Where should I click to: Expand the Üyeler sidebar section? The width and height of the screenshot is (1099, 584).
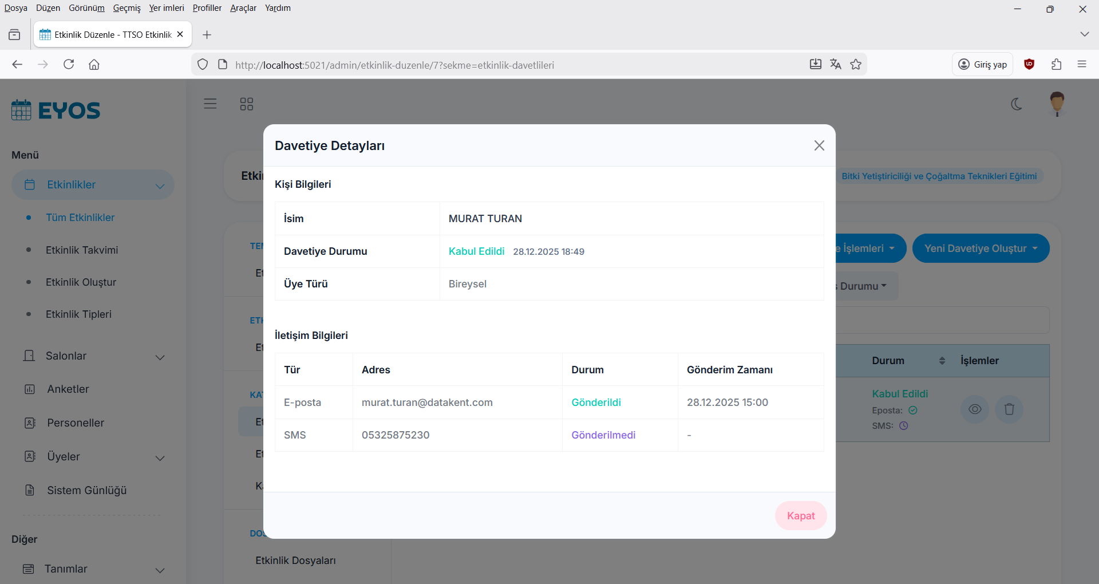click(x=94, y=457)
